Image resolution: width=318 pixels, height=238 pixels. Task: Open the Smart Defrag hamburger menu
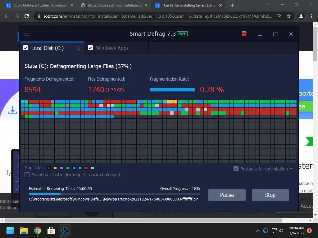coord(27,34)
